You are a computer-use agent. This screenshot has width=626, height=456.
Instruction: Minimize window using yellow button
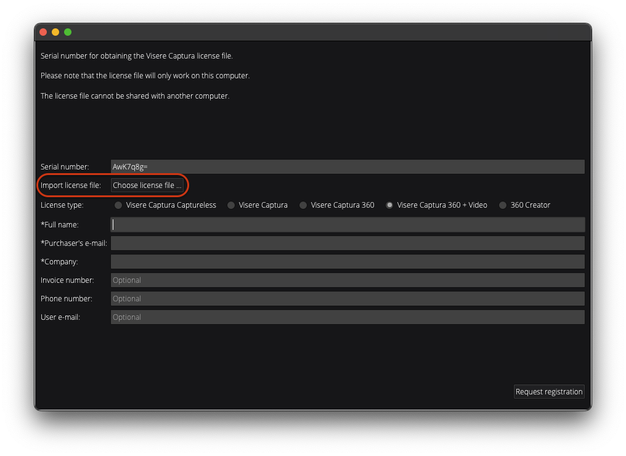(55, 32)
